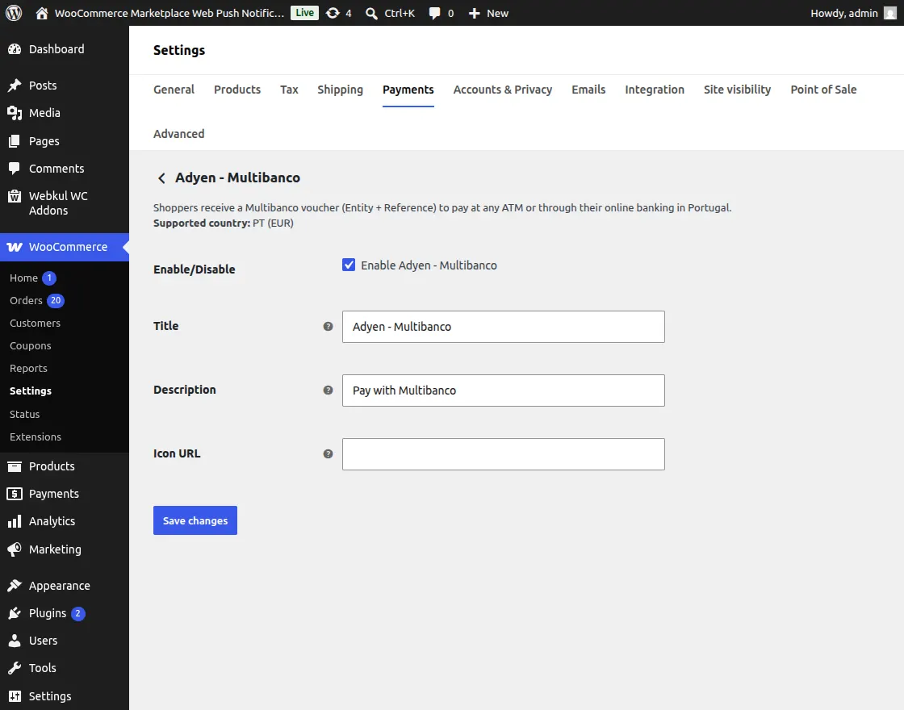Click the Tools wrench icon

coord(15,668)
